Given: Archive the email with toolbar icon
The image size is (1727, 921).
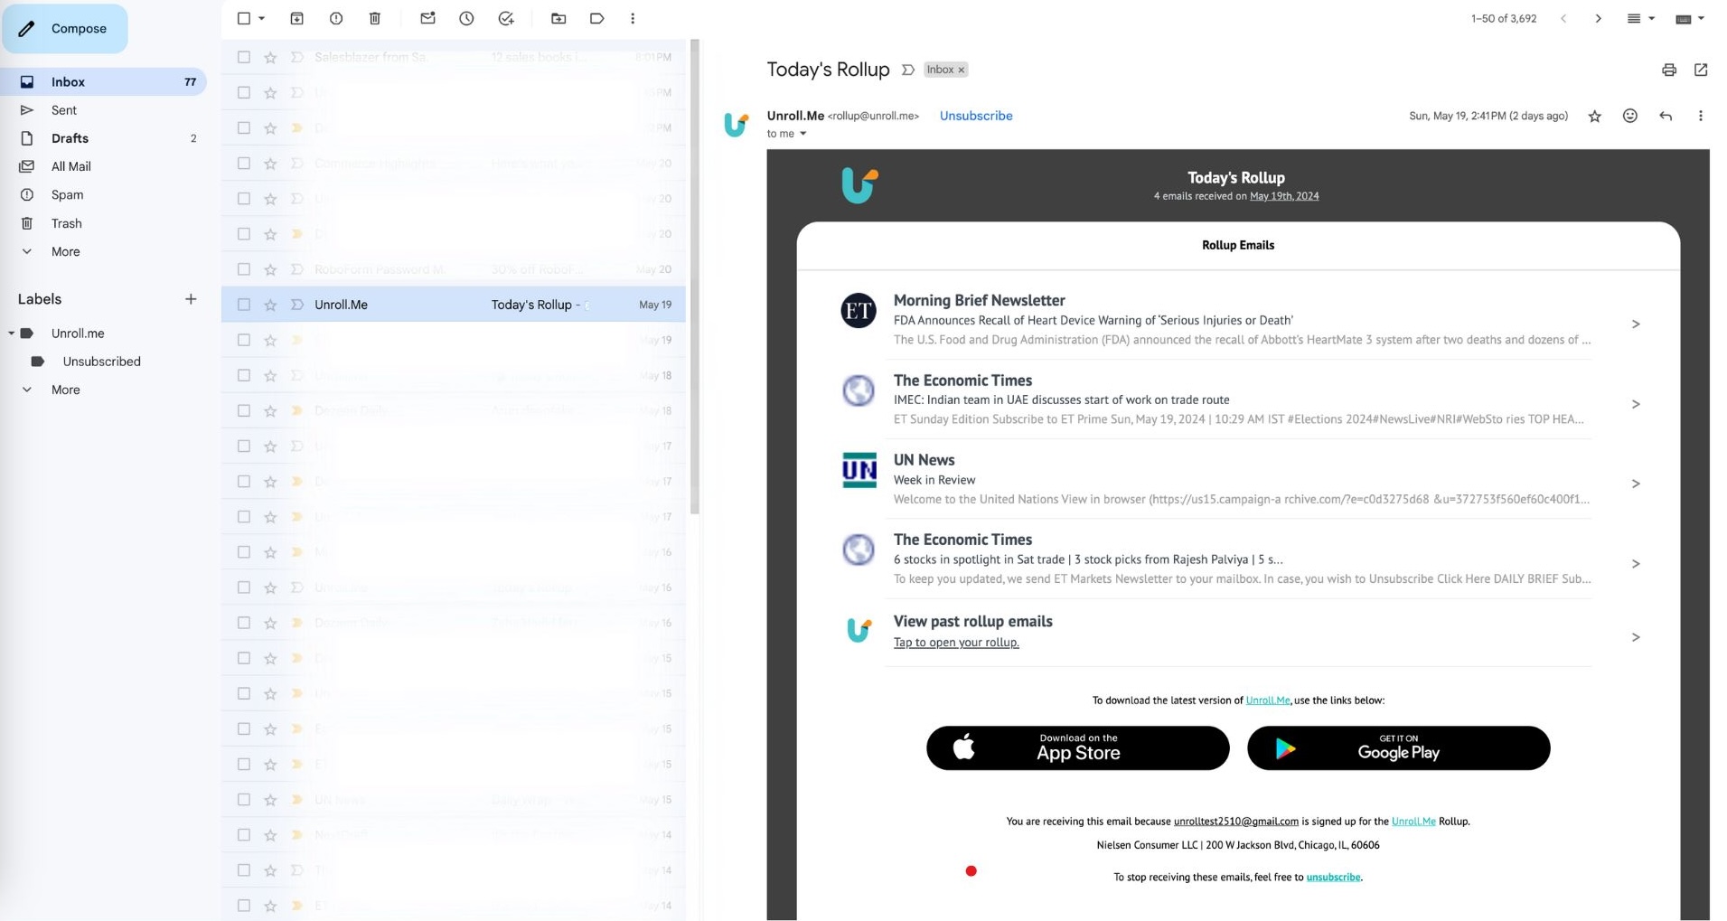Looking at the screenshot, I should click(x=296, y=18).
